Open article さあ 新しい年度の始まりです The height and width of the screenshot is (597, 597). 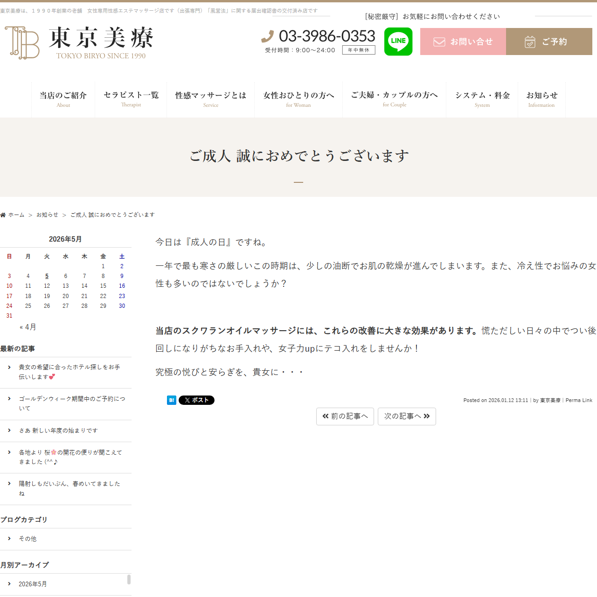[58, 430]
